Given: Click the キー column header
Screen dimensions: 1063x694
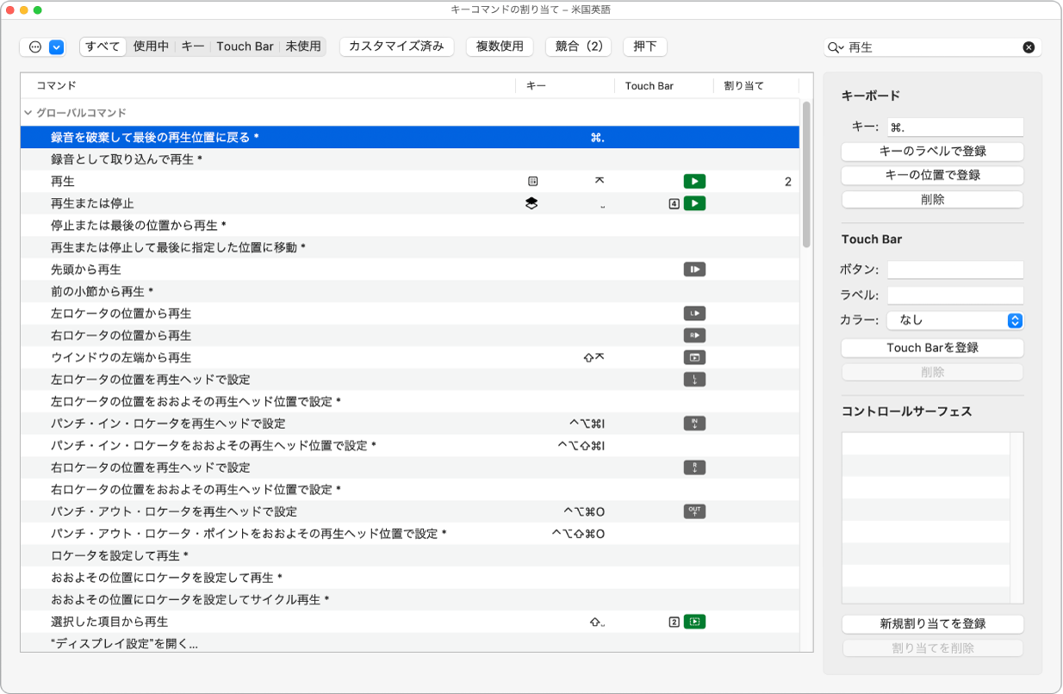Looking at the screenshot, I should click(538, 85).
